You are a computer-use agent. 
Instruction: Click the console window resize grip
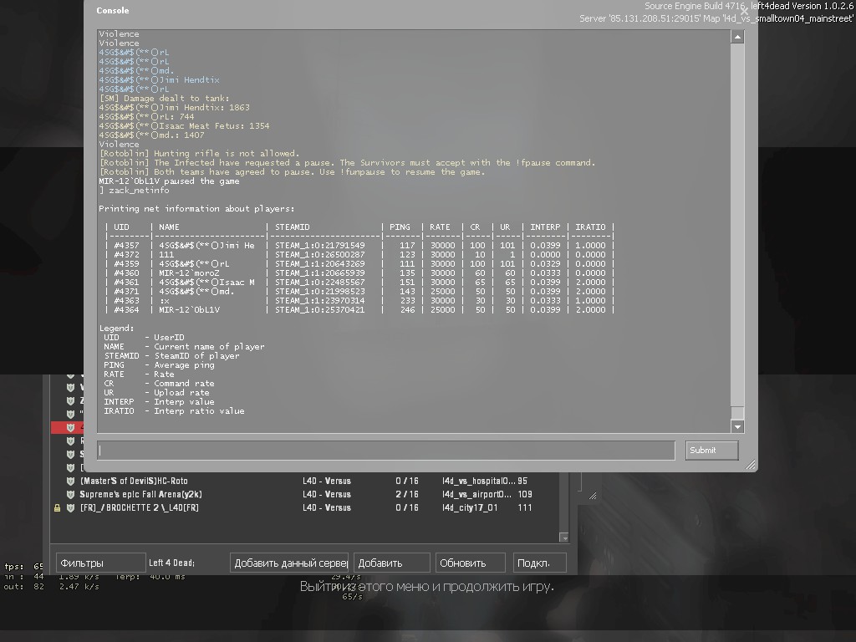coord(751,465)
